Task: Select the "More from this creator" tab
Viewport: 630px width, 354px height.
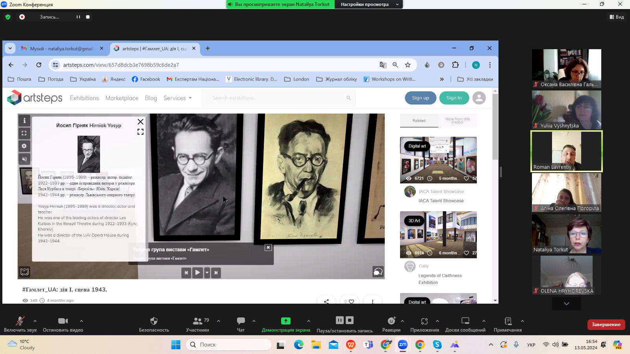Action: pyautogui.click(x=457, y=121)
